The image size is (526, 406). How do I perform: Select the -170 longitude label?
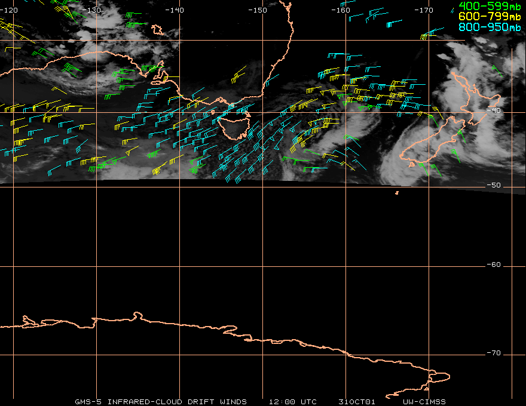(423, 10)
